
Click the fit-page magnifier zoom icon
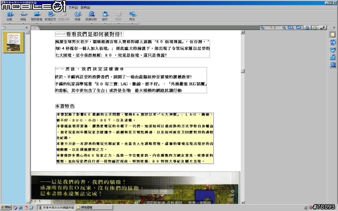pos(290,27)
